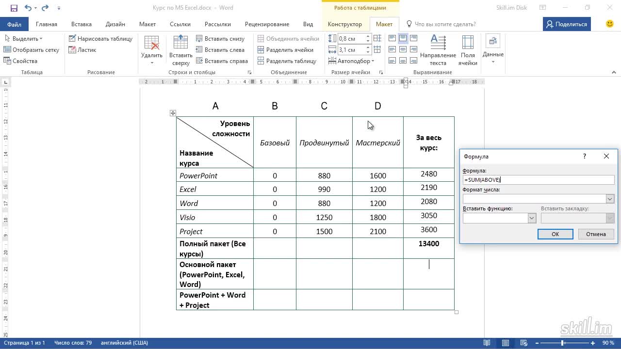This screenshot has height=349, width=621.
Task: Switch to Home (Главная) tab
Action: click(x=47, y=24)
